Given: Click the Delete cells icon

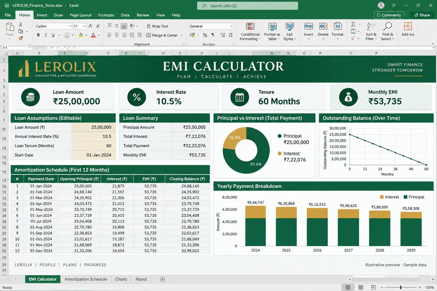Looking at the screenshot, I should pos(323,26).
